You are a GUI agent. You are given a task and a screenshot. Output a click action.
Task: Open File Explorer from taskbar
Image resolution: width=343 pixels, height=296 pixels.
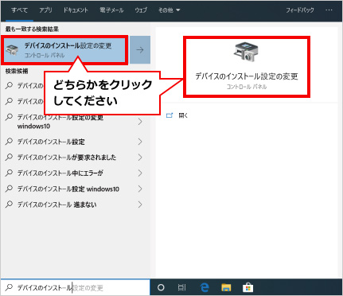click(226, 287)
